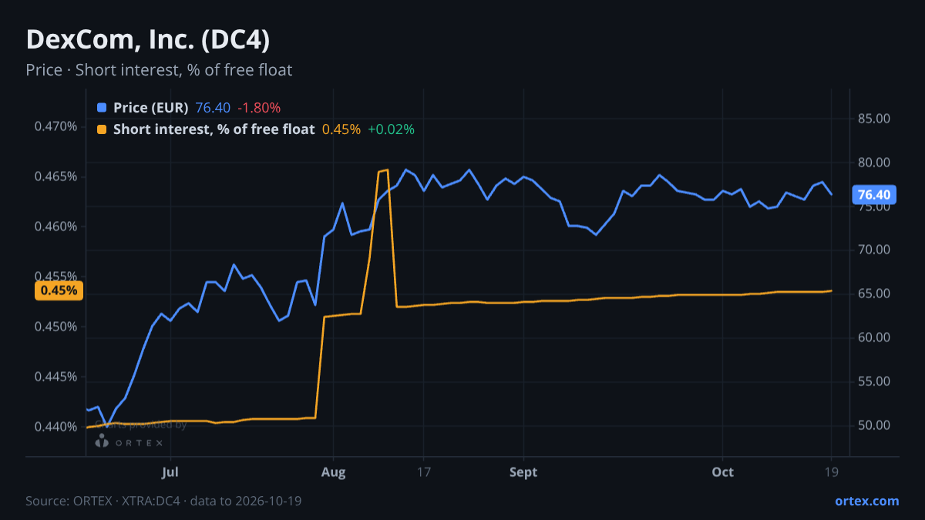925x520 pixels.
Task: Click the 85.00 price axis label
Action: click(873, 119)
